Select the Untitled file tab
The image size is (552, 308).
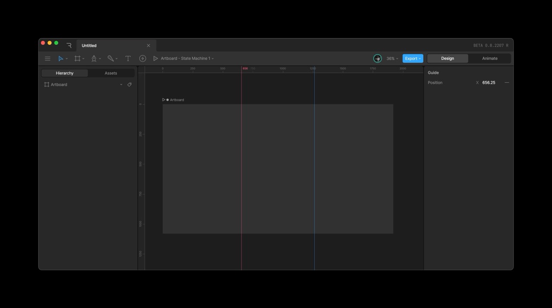point(116,46)
